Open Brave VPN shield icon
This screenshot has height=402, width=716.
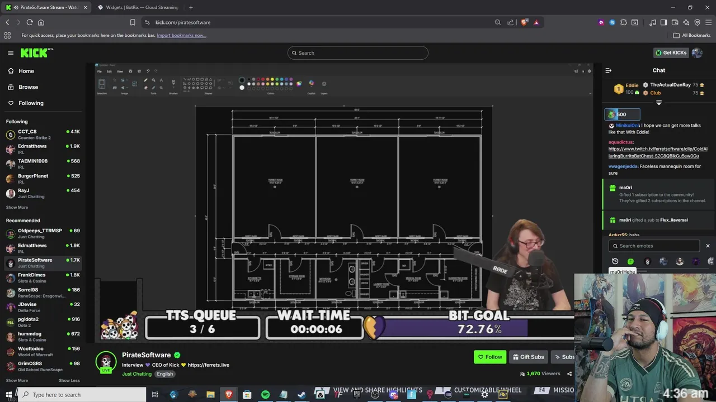[x=697, y=22]
